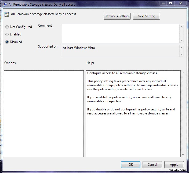The height and width of the screenshot is (173, 189).
Task: Click into the Comment text box
Action: (120, 34)
